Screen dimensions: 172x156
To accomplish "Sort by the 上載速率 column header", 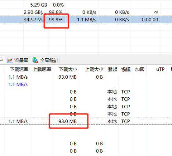I will [42, 69].
